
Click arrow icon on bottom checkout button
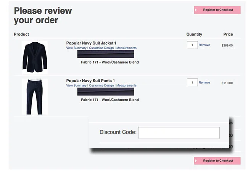point(196,161)
